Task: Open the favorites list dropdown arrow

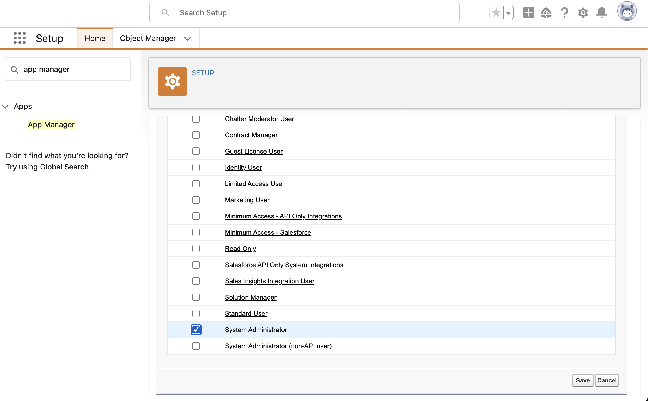Action: pyautogui.click(x=508, y=13)
